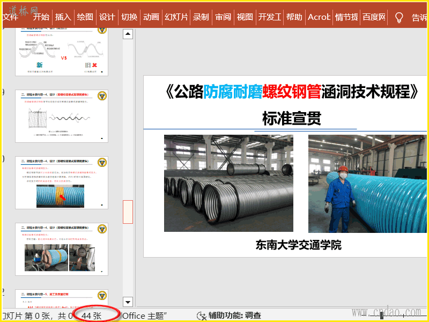Screen dimensions: 429x322
Task: Open the 幻灯片放映 tab
Action: 176,17
